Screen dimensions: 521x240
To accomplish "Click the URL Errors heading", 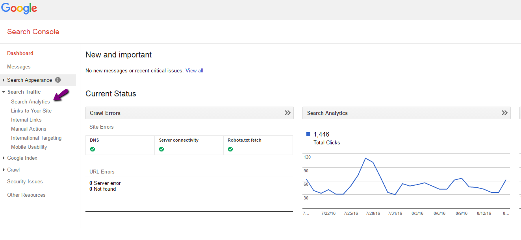I will [102, 172].
